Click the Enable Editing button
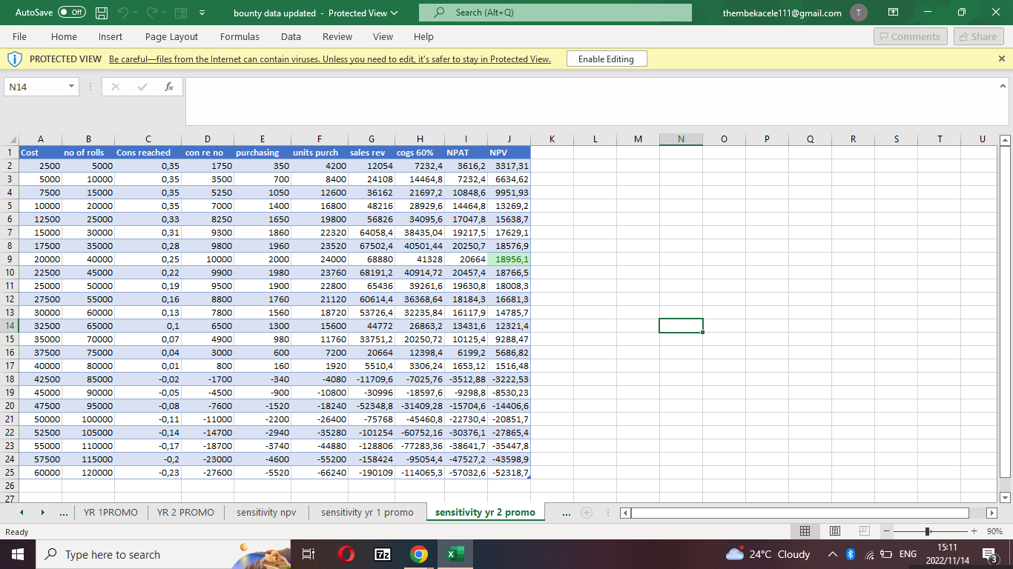 [x=606, y=59]
